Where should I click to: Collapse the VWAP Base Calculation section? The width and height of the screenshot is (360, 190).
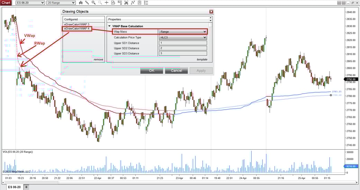coord(109,26)
